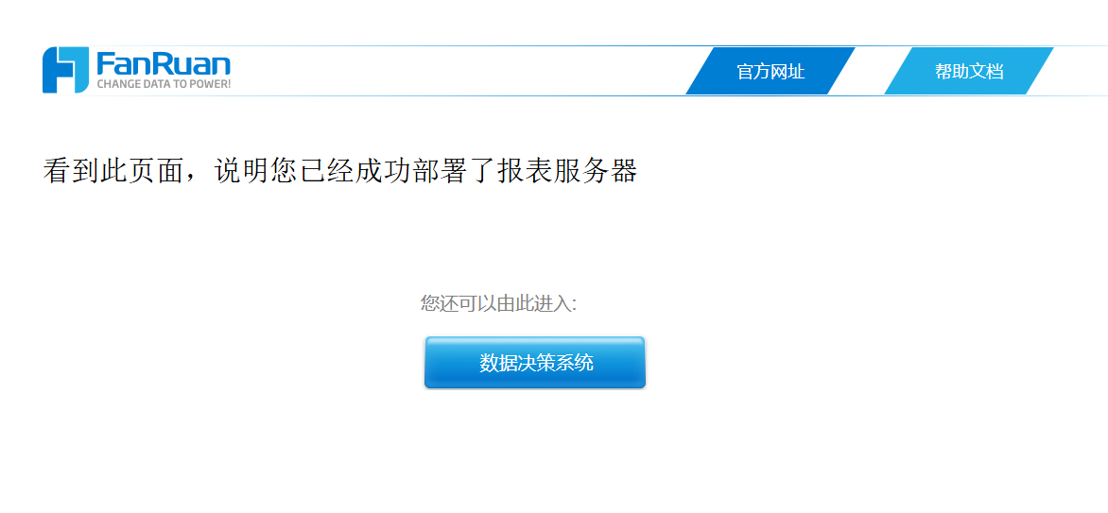Click the heading 看到此页面，说明您已经成功部署了报表服务器
This screenshot has width=1108, height=513.
point(340,172)
